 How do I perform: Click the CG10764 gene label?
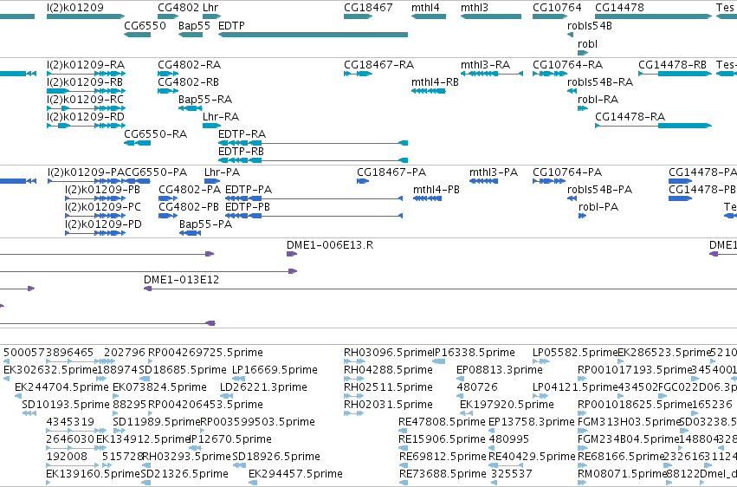tap(557, 8)
